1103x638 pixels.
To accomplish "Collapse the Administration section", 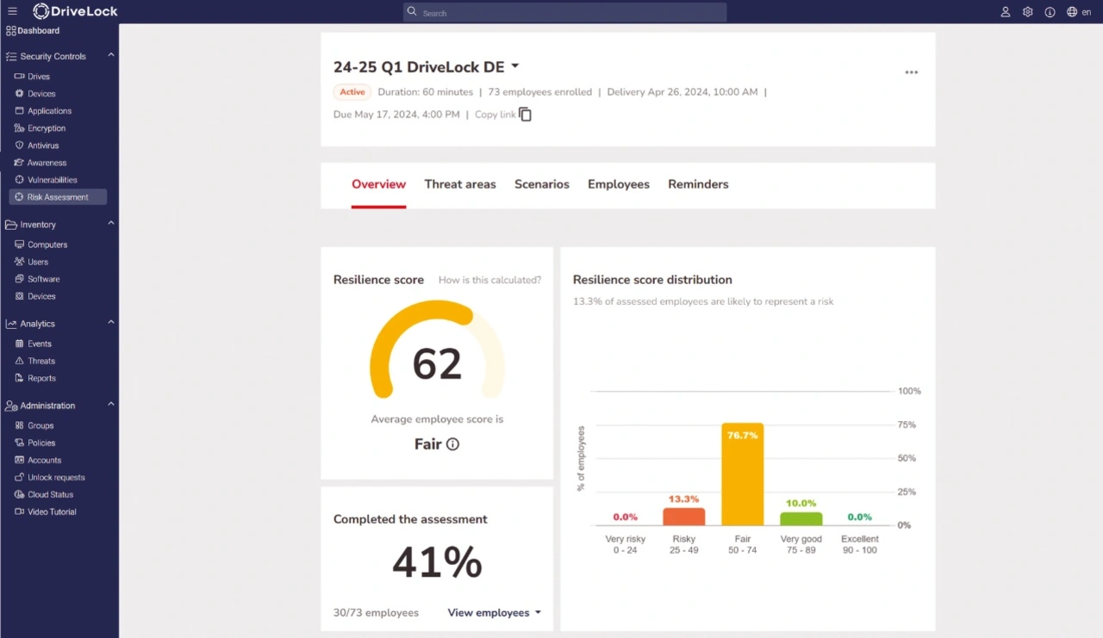I will (111, 405).
